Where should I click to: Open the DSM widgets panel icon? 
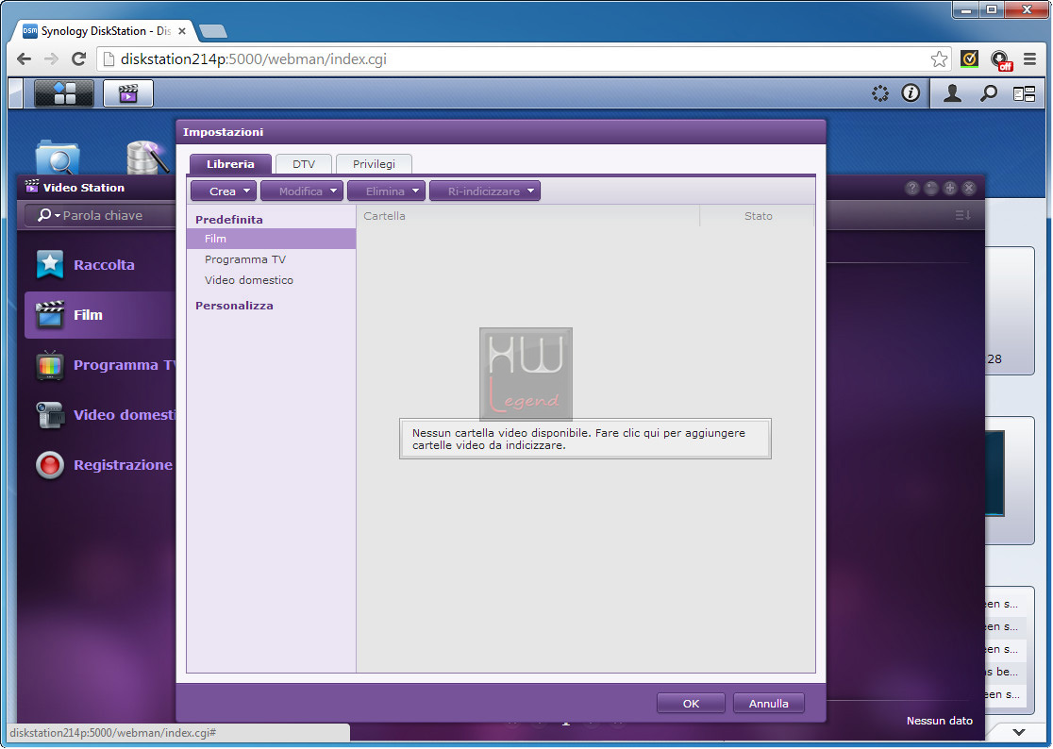point(1024,93)
